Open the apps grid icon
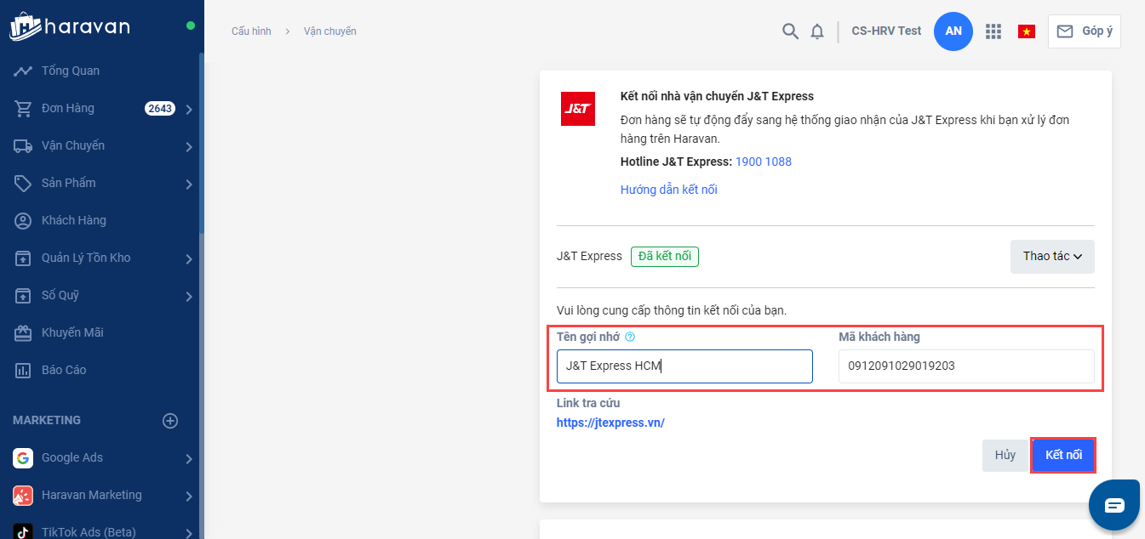 coord(993,31)
